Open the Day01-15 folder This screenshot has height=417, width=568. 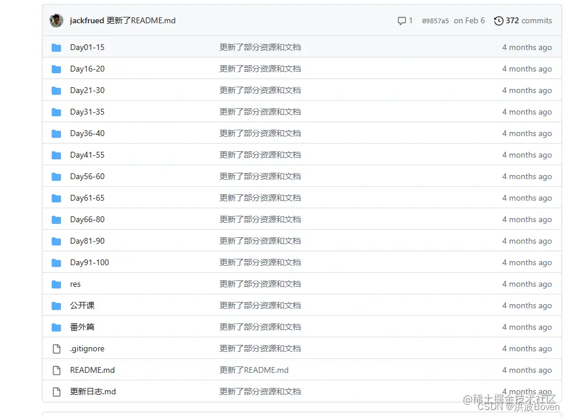tap(87, 48)
